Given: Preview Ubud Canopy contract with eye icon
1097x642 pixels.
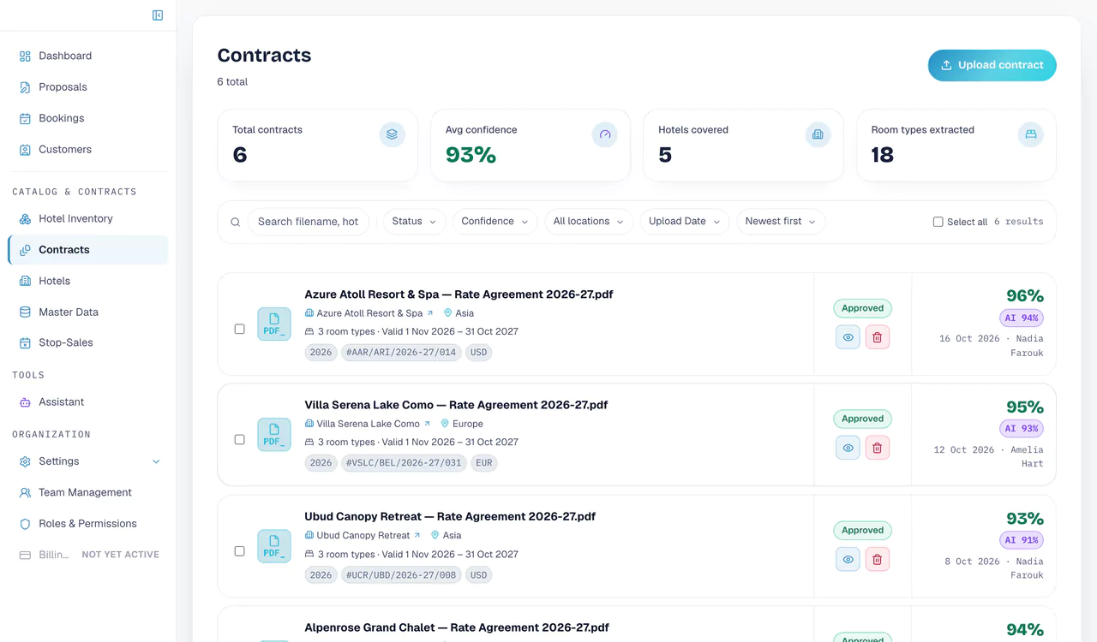Looking at the screenshot, I should (x=848, y=559).
